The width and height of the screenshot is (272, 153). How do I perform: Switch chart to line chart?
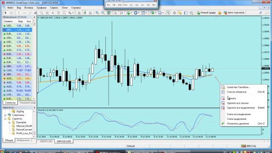[91, 13]
